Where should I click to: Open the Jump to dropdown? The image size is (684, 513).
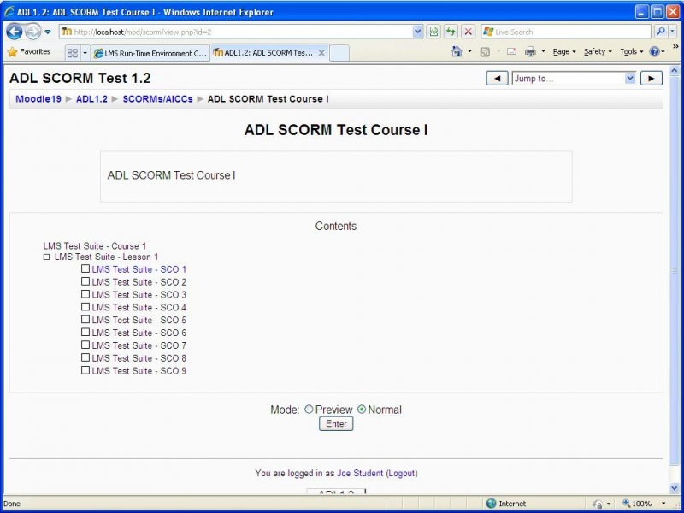pyautogui.click(x=574, y=79)
